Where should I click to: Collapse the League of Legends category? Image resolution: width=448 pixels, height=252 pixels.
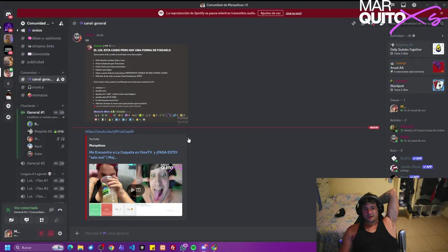point(38,174)
